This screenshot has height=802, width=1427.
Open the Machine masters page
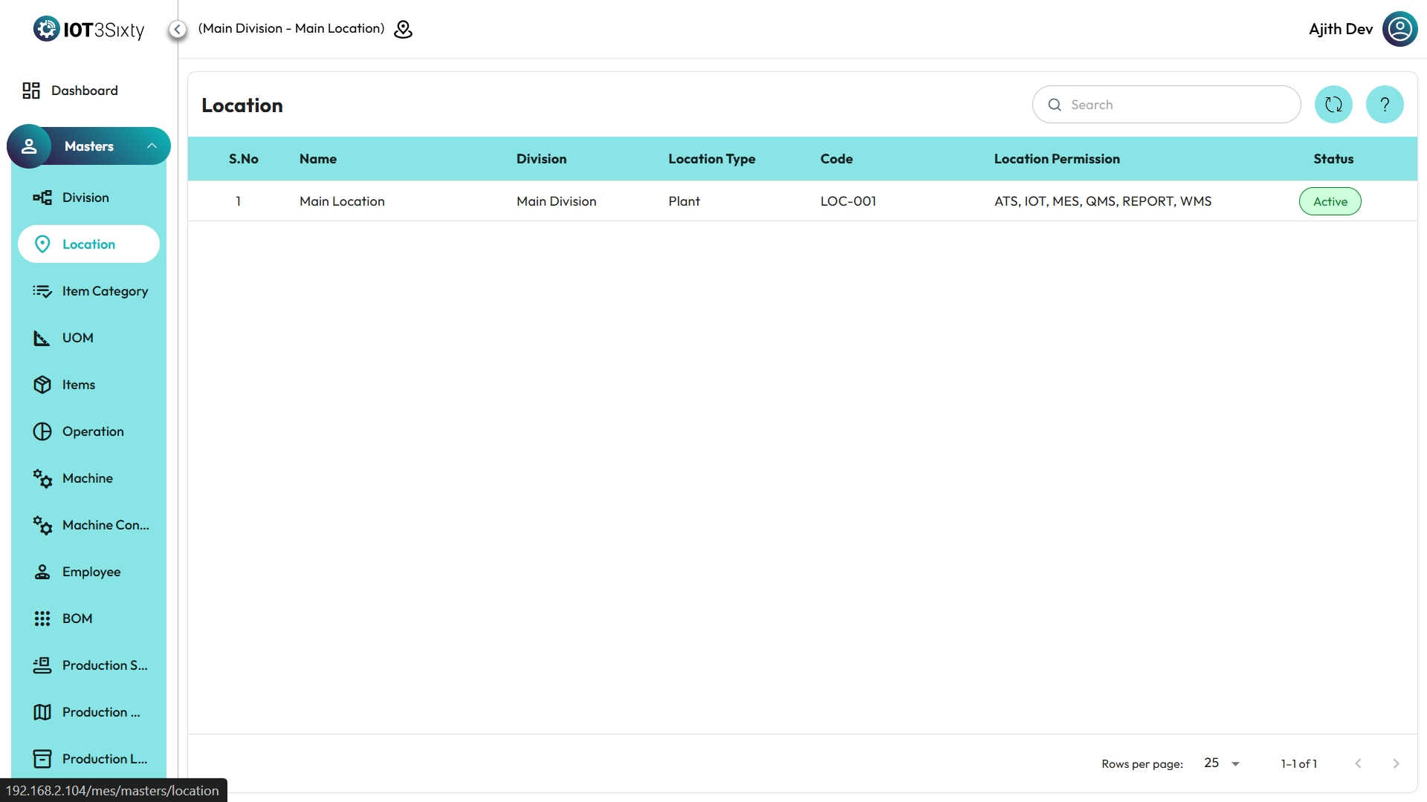click(x=88, y=478)
